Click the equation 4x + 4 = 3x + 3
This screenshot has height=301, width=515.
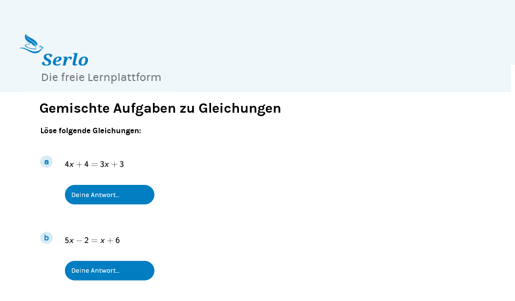[94, 164]
